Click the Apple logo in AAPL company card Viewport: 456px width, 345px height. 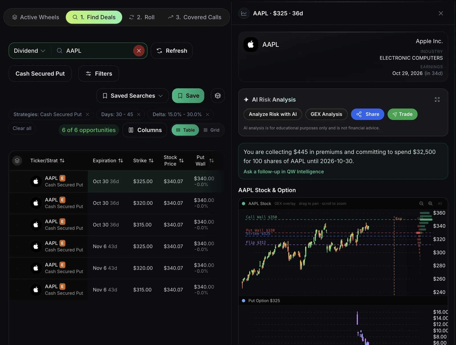click(x=251, y=44)
